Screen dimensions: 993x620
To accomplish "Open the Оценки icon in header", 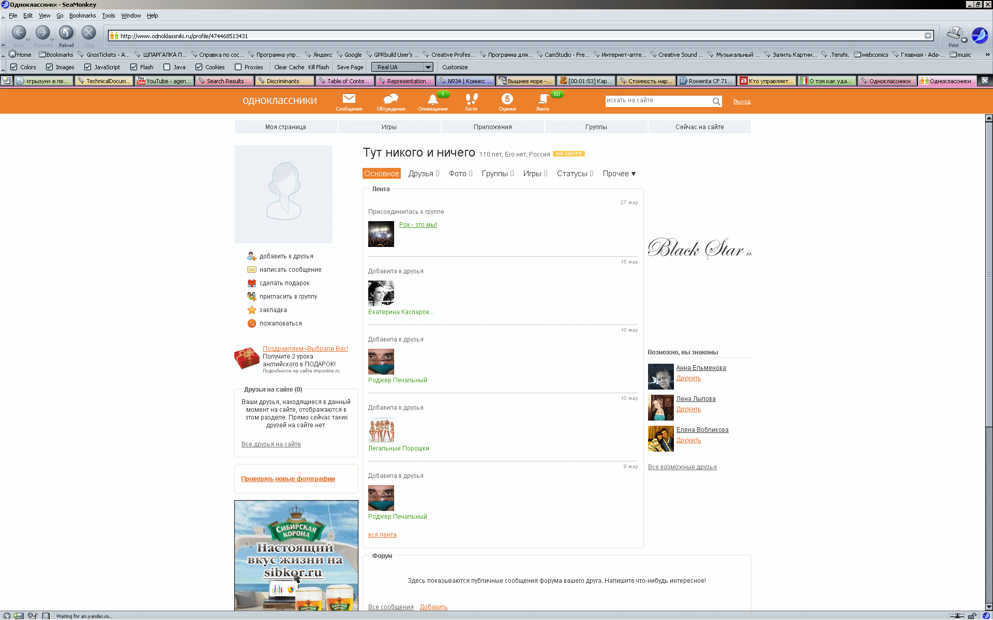I will click(507, 99).
